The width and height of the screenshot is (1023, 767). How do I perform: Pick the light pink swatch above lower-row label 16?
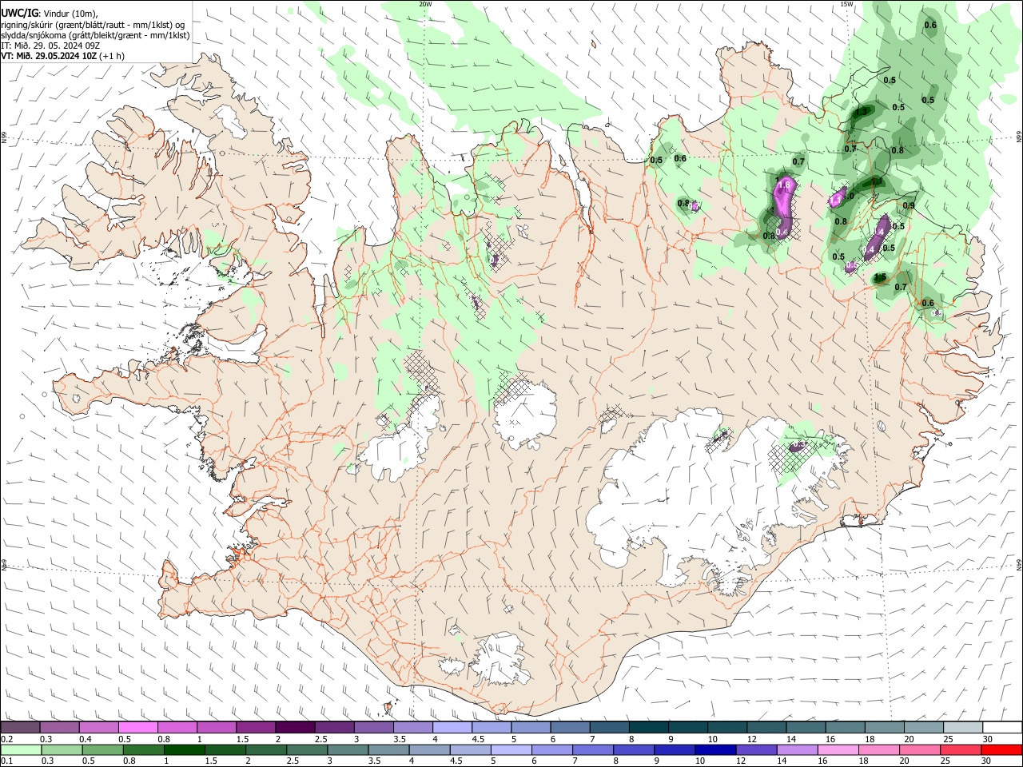pos(838,750)
